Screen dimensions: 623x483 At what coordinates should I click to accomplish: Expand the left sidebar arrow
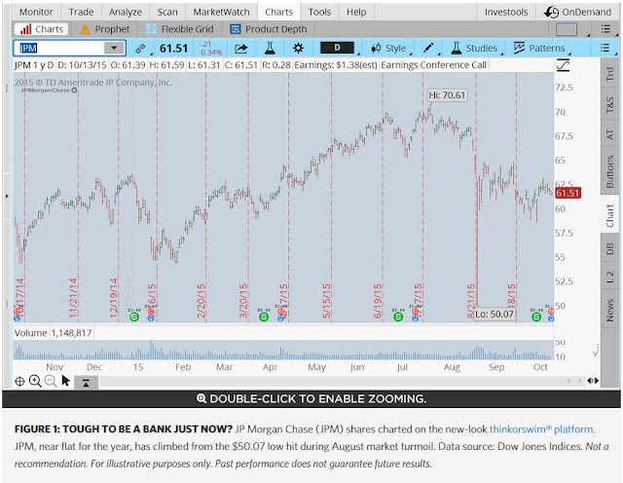7,196
